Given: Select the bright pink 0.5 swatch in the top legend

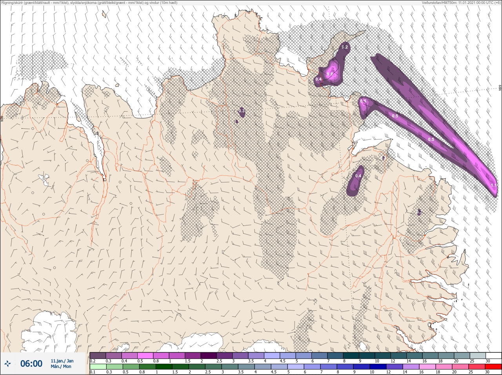Looking at the screenshot, I should pos(145,355).
